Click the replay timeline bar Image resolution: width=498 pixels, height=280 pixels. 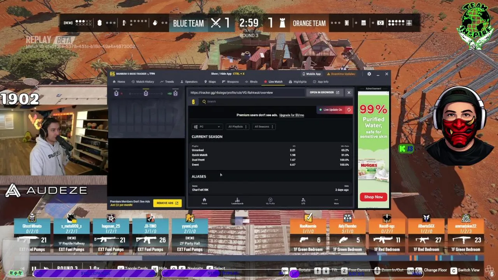click(249, 258)
